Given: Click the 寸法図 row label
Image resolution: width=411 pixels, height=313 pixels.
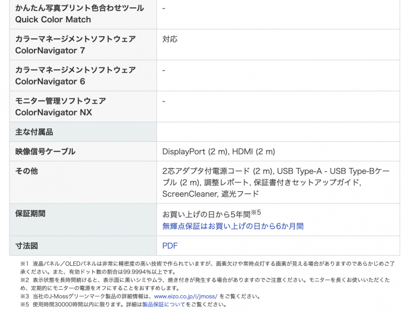Looking at the screenshot, I should [27, 246].
